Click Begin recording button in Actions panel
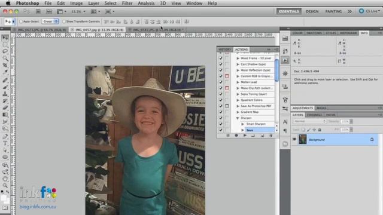Image resolution: width=383 pixels, height=215 pixels. pyautogui.click(x=236, y=136)
